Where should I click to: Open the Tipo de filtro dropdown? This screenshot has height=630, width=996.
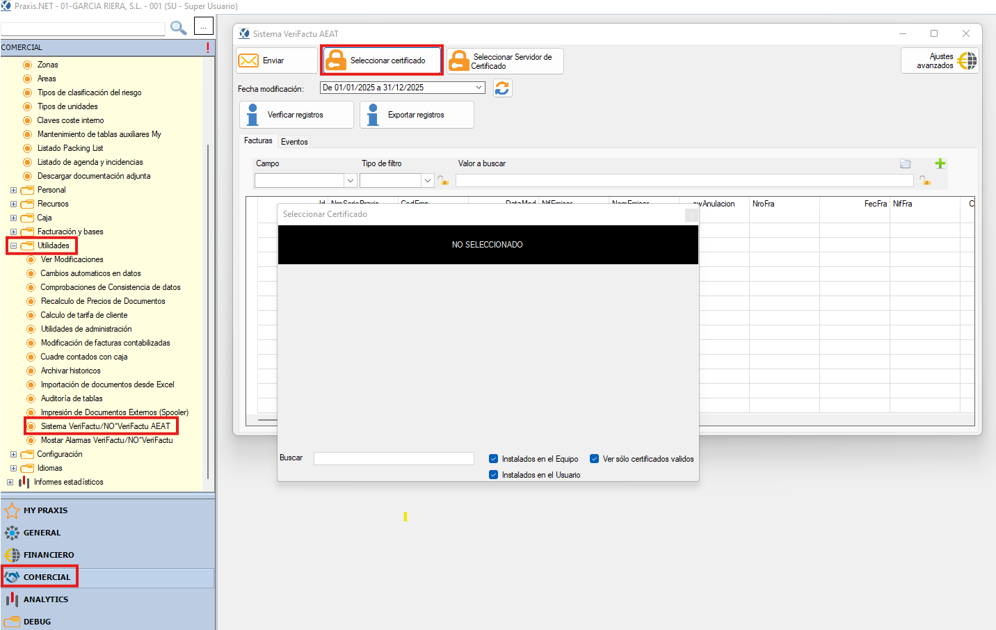(428, 181)
